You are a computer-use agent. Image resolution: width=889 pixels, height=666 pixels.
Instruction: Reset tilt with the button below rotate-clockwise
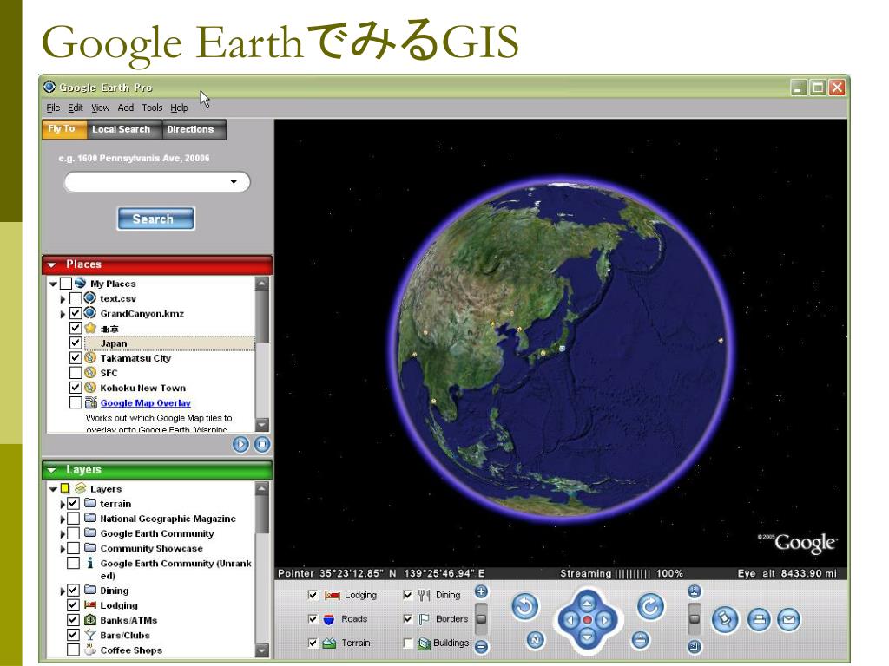point(640,640)
